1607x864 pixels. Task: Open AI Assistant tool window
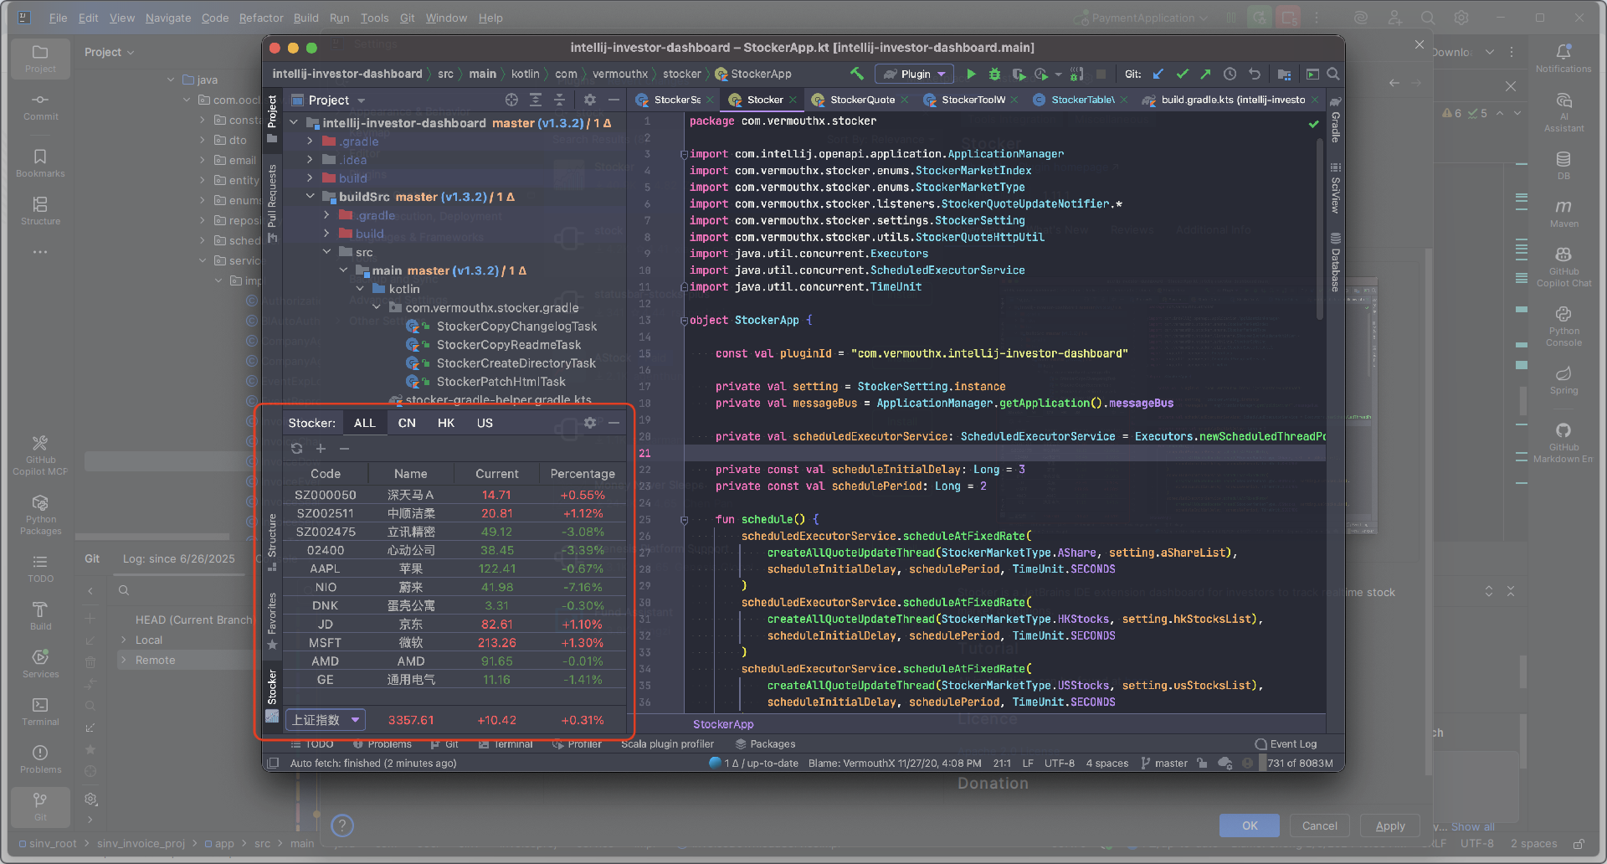[x=1563, y=111]
